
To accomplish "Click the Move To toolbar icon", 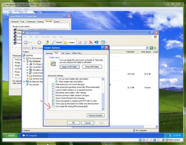I will click(80, 42).
